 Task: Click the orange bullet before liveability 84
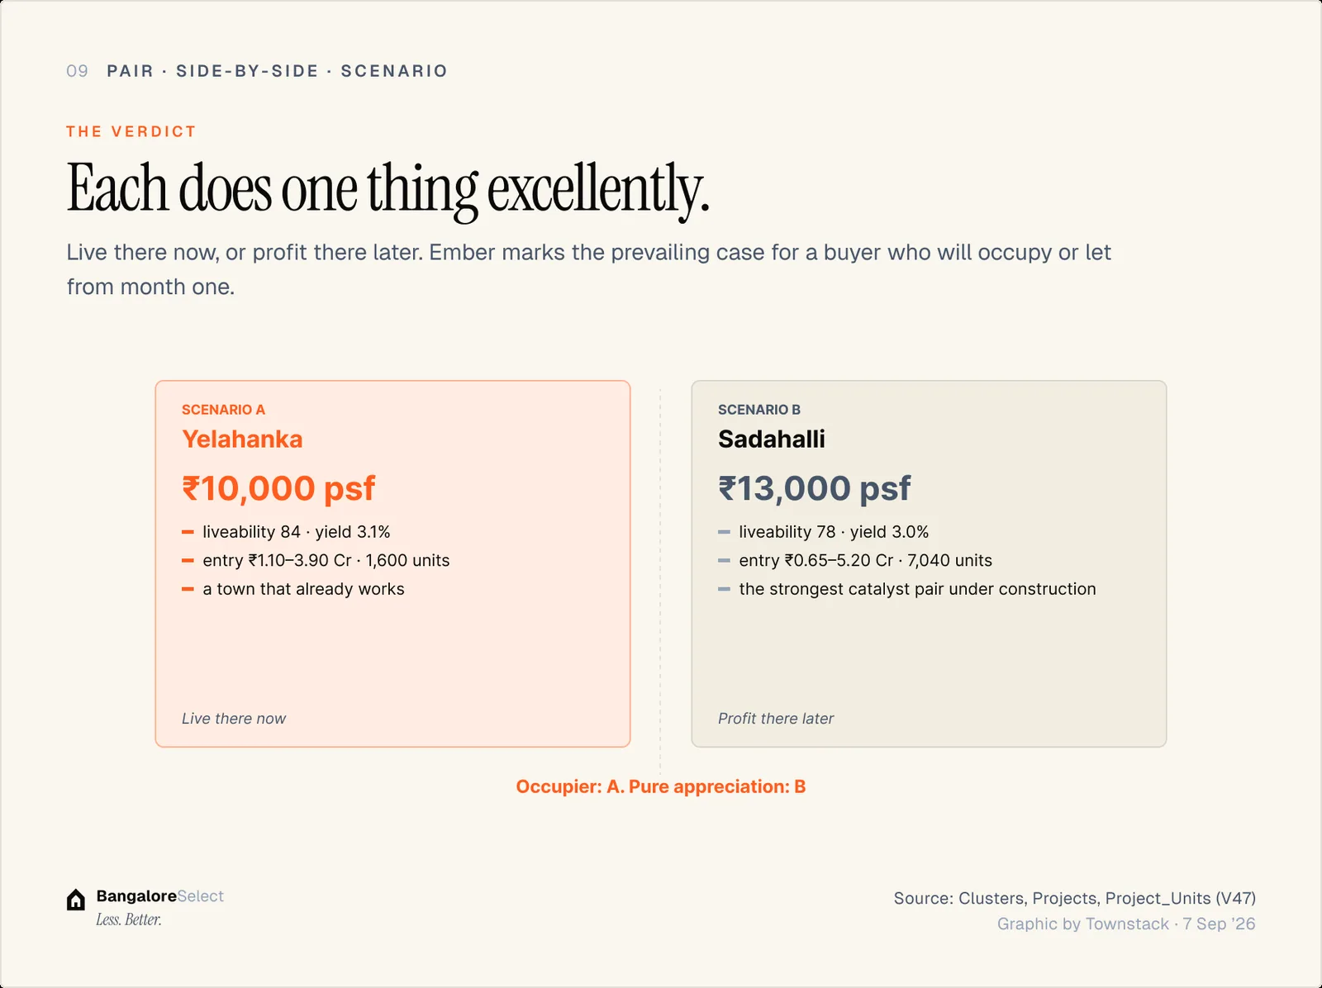188,532
